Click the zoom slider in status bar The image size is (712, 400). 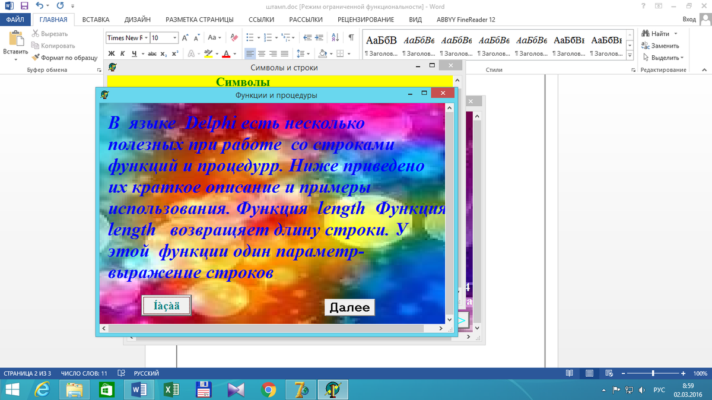tap(653, 373)
